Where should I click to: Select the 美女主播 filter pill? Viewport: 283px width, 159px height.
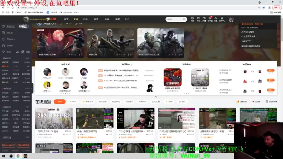tap(103, 102)
